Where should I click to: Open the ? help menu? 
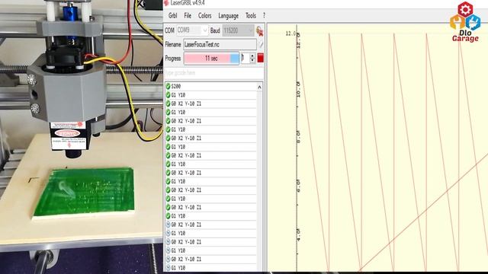point(264,15)
